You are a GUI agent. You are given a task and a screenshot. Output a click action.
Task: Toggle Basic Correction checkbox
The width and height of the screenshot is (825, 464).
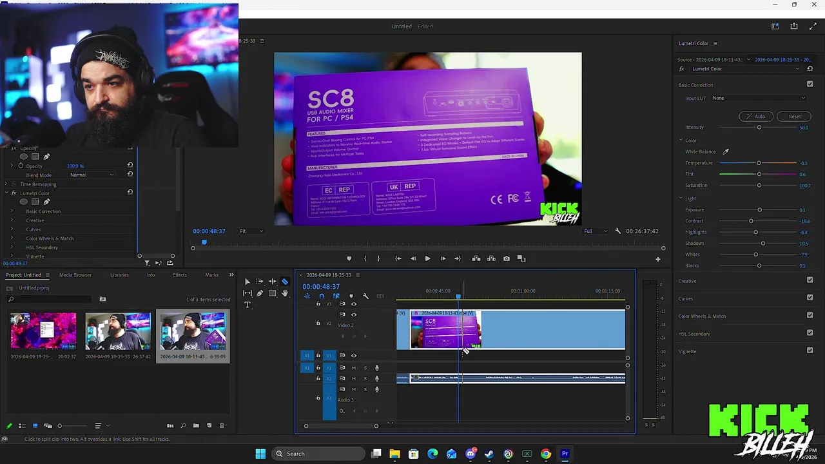click(810, 84)
